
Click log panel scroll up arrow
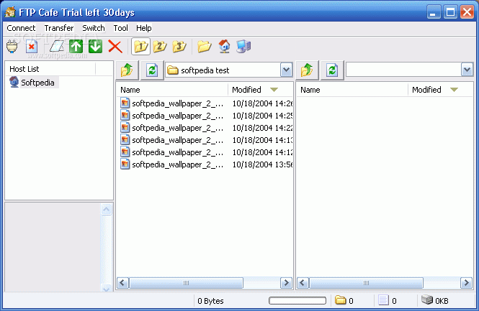click(x=107, y=209)
